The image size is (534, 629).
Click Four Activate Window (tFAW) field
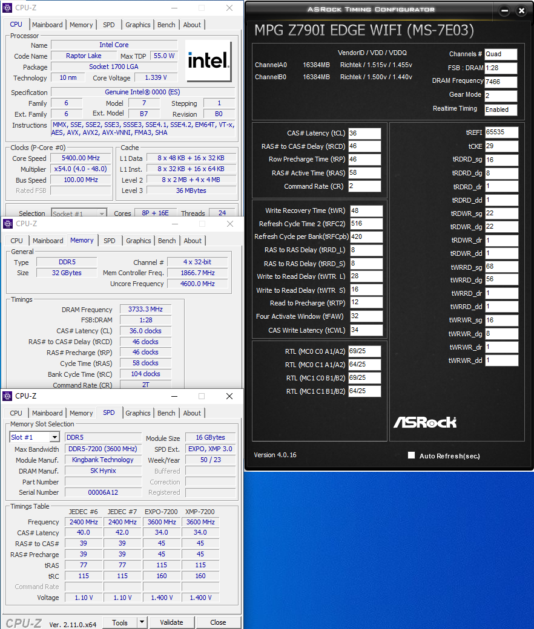366,316
